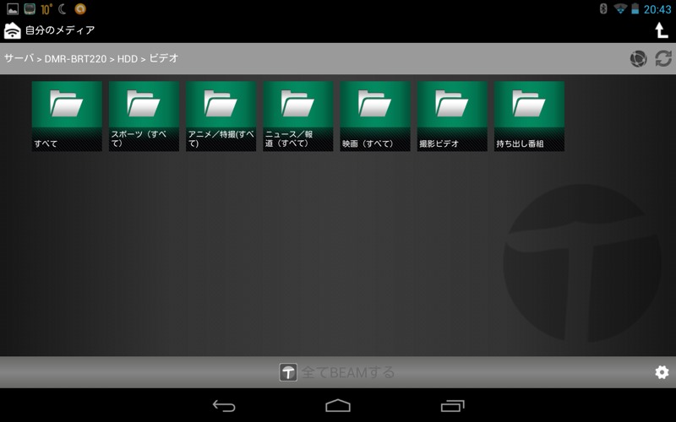This screenshot has width=676, height=422.
Task: Open the スポーツ（すべて） folder
Action: point(144,116)
